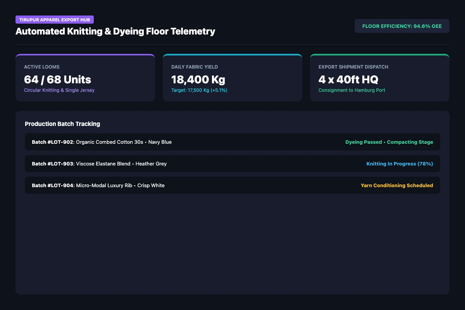Click the Circular Knitting & Single Jersey subtitle
Screen dimensions: 465x310
coord(59,90)
